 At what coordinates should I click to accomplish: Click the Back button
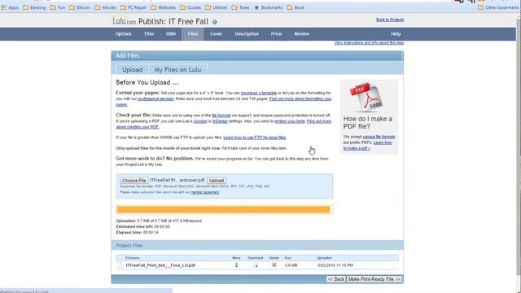[336, 279]
